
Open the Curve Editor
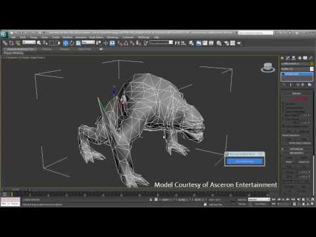click(205, 43)
